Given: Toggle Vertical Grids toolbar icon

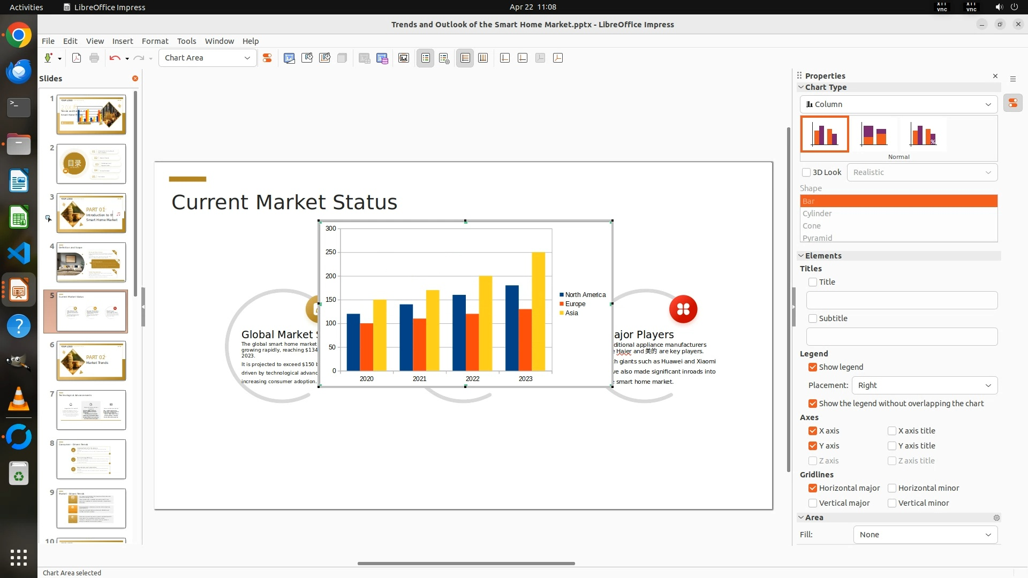Looking at the screenshot, I should coord(483,58).
